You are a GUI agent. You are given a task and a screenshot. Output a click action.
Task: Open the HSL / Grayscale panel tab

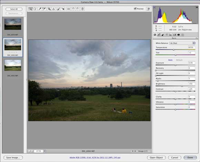167,35
